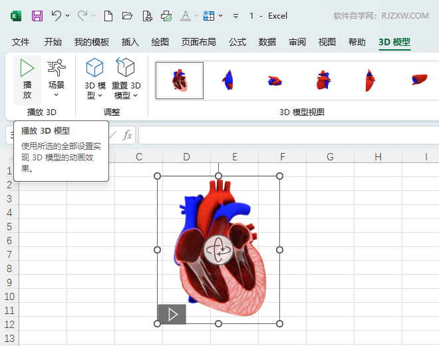This screenshot has height=346, width=439.
Task: Open the 3D 模型 insert dropdown
Action: click(95, 79)
